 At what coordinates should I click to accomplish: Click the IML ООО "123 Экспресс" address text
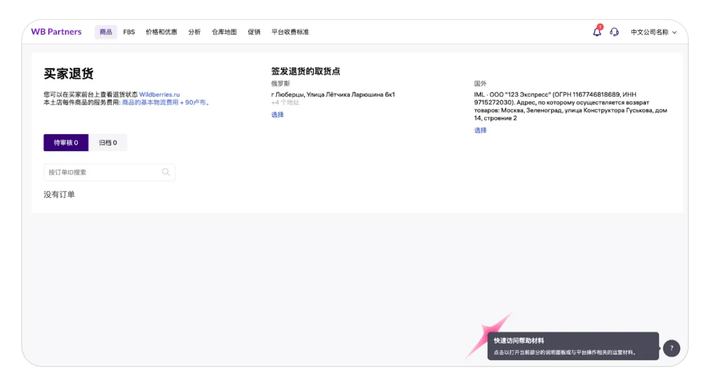click(571, 107)
